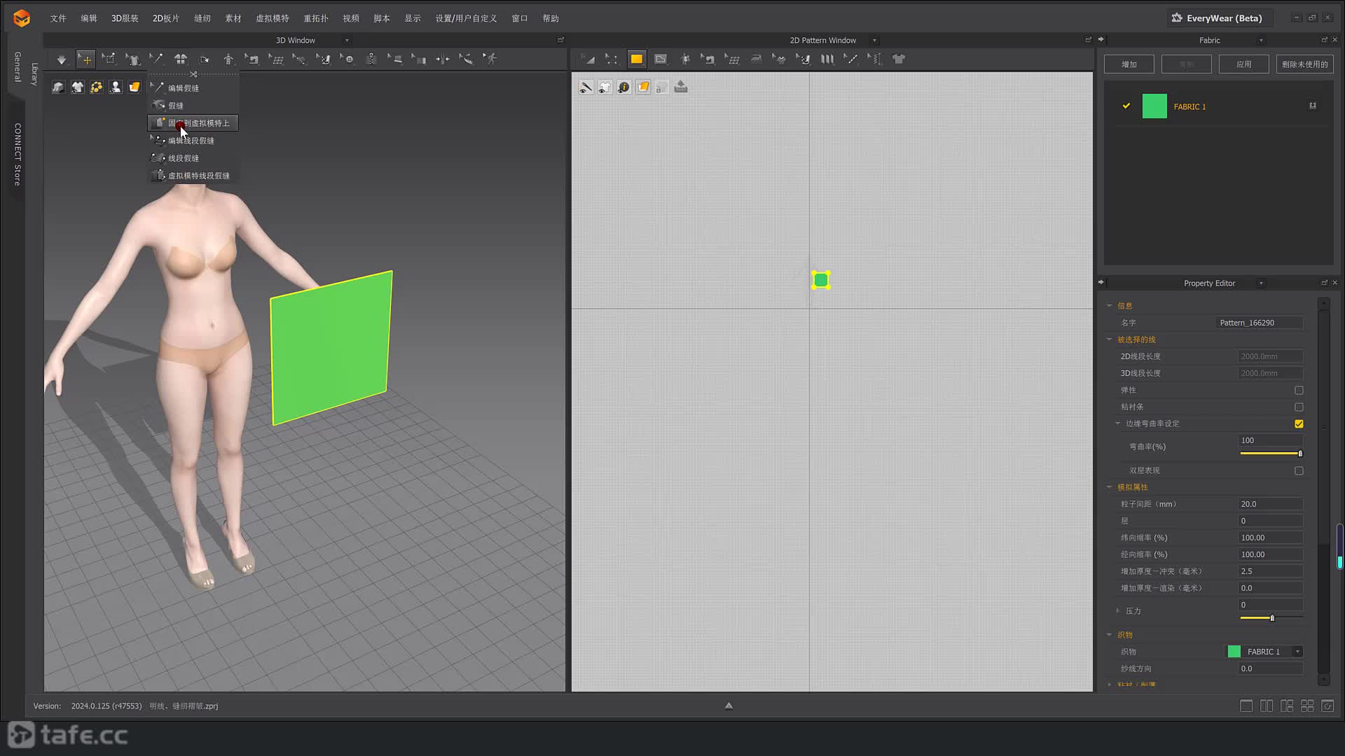Click the 粒子间距 value field

tap(1270, 504)
